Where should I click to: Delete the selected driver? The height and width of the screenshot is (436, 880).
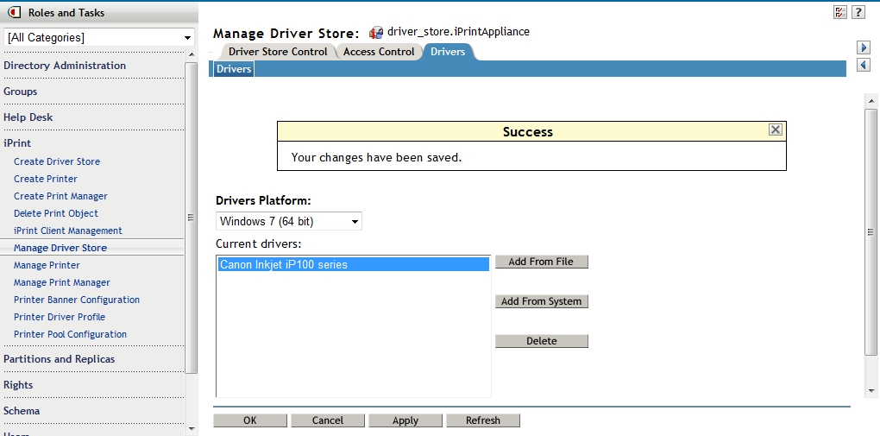[x=542, y=341]
